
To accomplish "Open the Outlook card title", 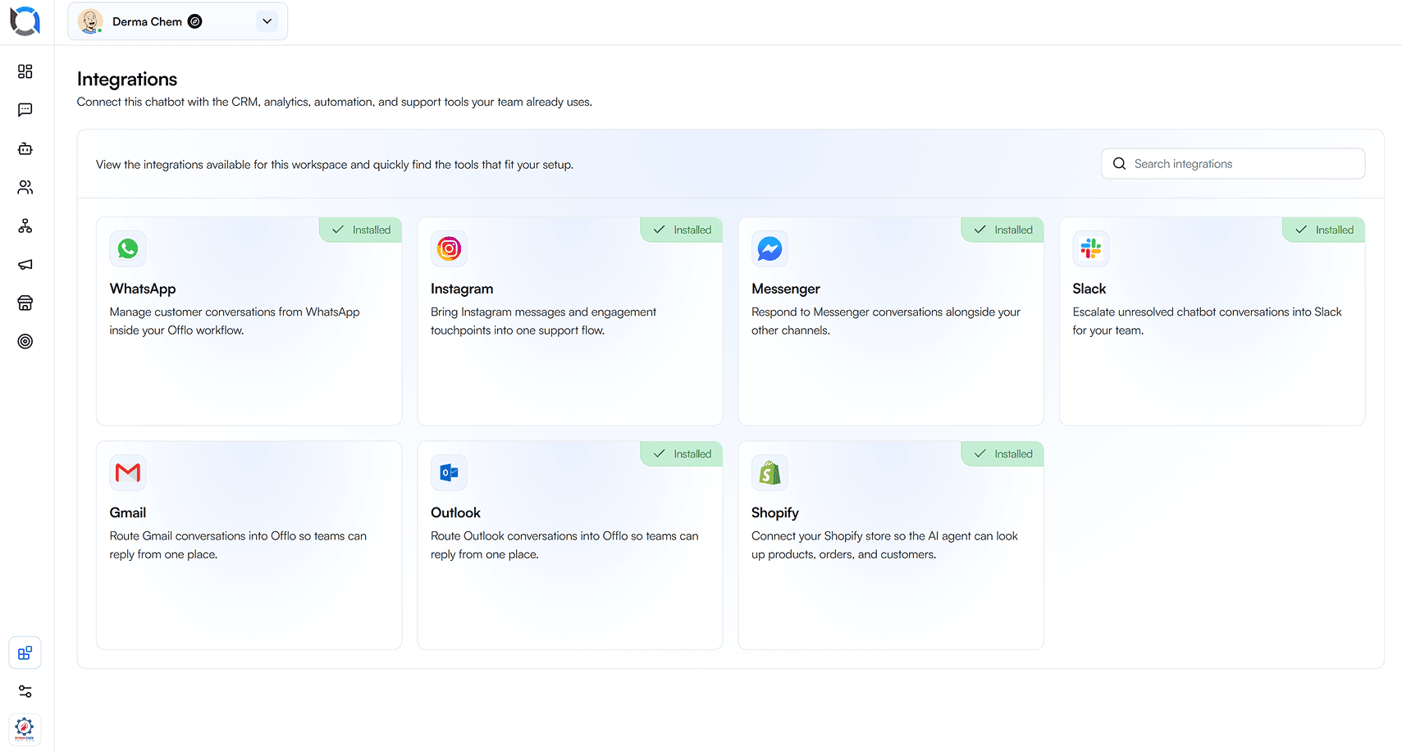I will pos(455,512).
